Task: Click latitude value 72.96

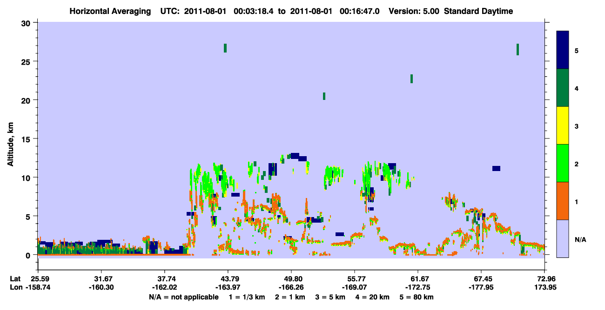Action: [545, 279]
